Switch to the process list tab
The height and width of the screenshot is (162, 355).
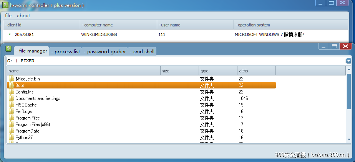pos(66,52)
